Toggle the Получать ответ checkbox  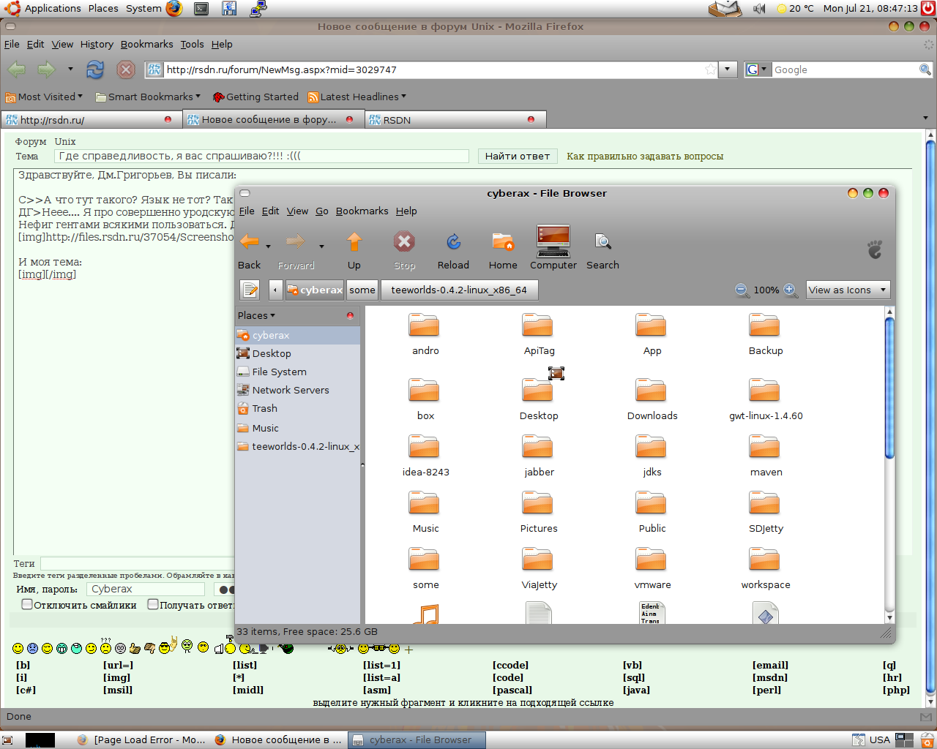(153, 605)
